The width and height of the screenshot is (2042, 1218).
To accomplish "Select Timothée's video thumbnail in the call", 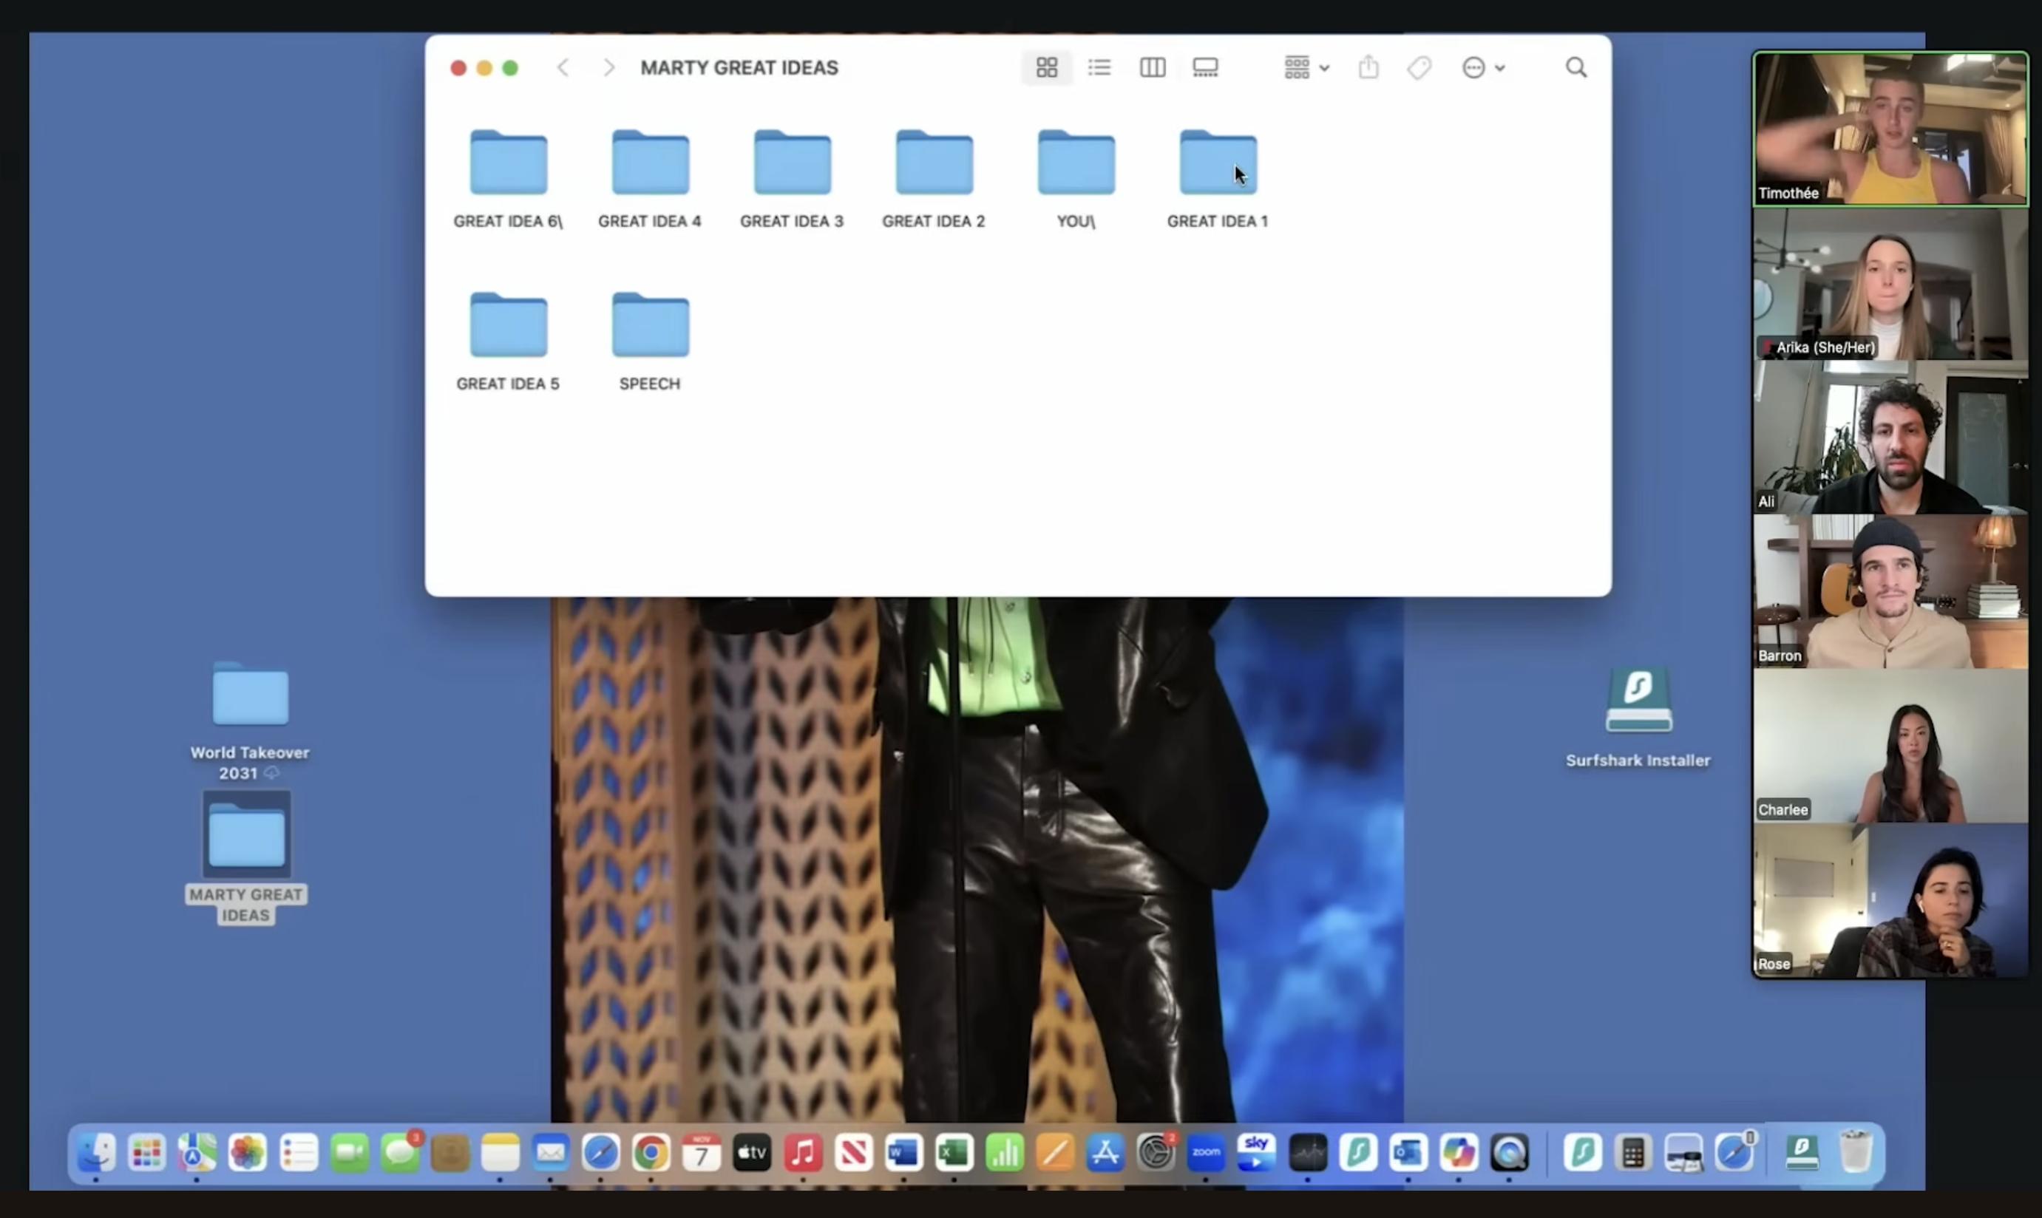I will pos(1887,129).
